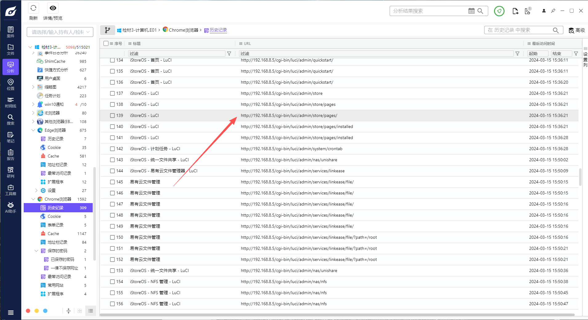The height and width of the screenshot is (320, 588).
Task: Check the checkbox for row 137
Action: [112, 93]
